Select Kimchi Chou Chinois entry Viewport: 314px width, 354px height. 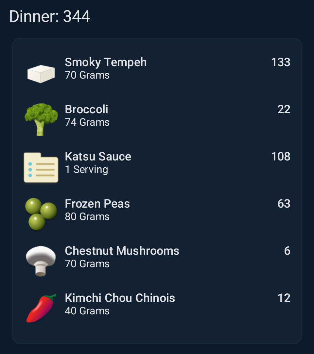tap(120, 298)
